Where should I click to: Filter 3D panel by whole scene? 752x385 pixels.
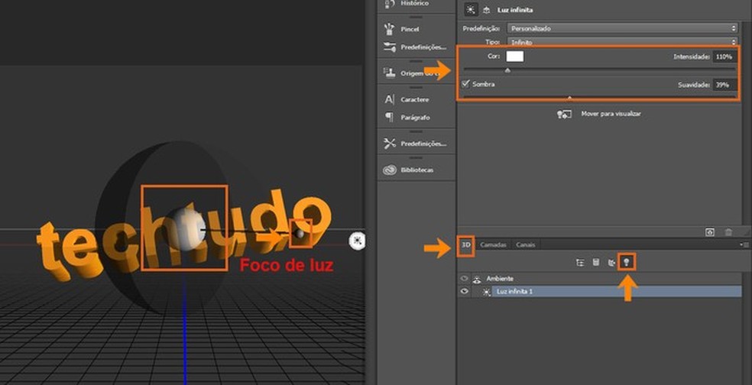580,262
